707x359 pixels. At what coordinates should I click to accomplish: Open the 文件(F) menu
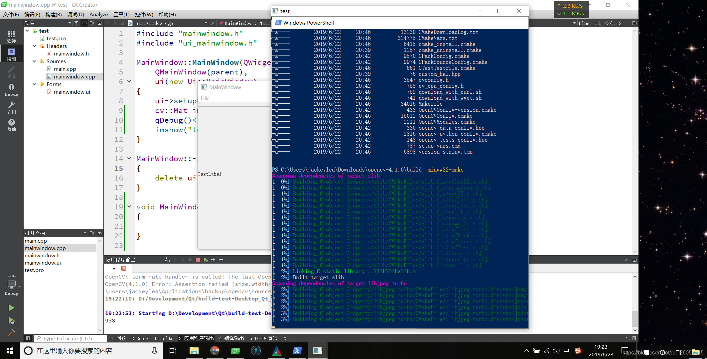coord(11,14)
